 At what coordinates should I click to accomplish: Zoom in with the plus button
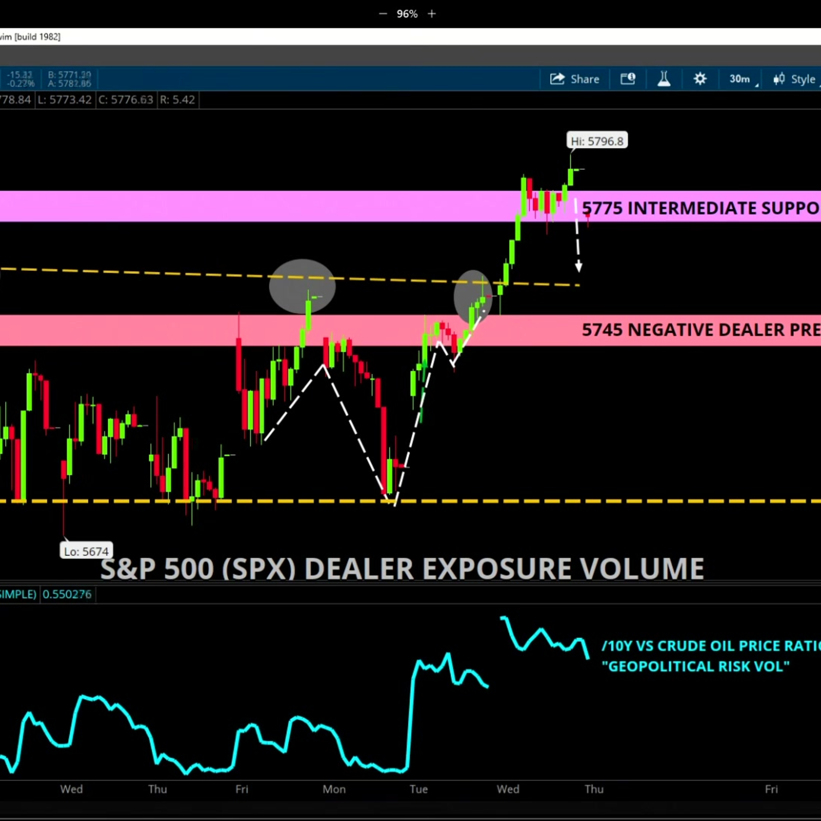[x=432, y=14]
